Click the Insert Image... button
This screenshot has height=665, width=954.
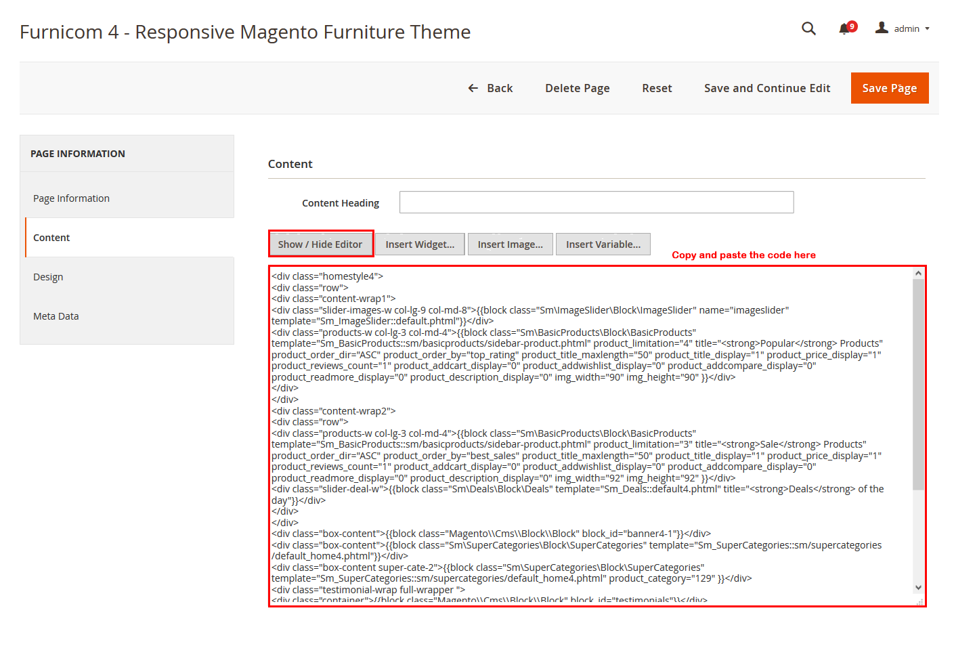(x=511, y=244)
